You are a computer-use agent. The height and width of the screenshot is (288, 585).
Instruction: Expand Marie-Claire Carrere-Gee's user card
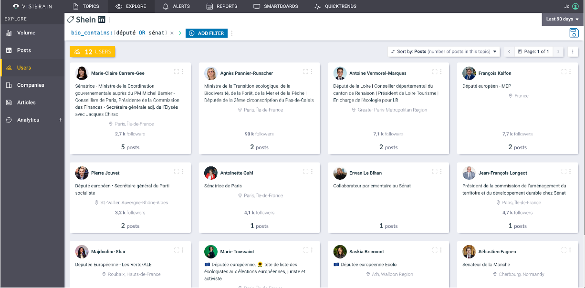click(177, 72)
